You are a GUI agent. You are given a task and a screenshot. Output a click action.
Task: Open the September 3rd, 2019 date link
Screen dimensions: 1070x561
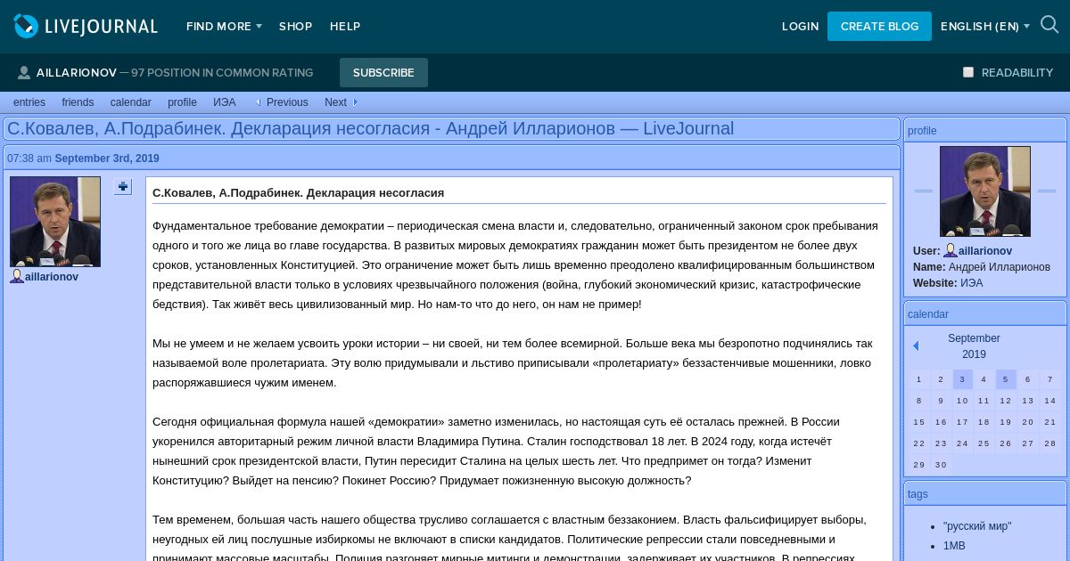pos(107,159)
